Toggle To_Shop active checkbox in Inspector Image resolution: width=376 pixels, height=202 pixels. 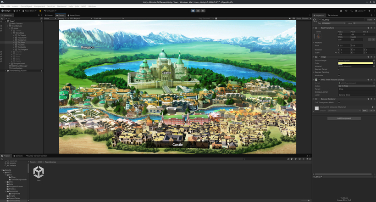[x=320, y=20]
